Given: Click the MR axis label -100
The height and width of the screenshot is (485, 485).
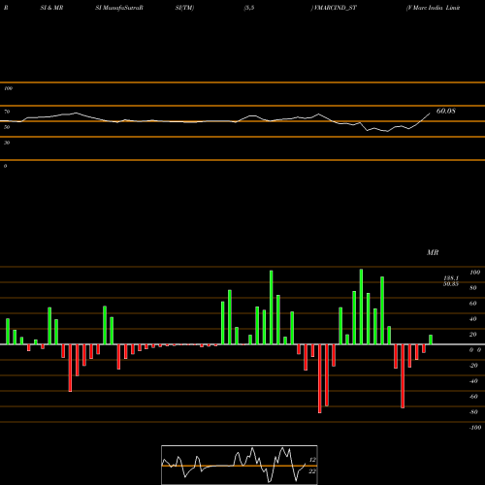Looking at the screenshot, I should click(475, 428).
